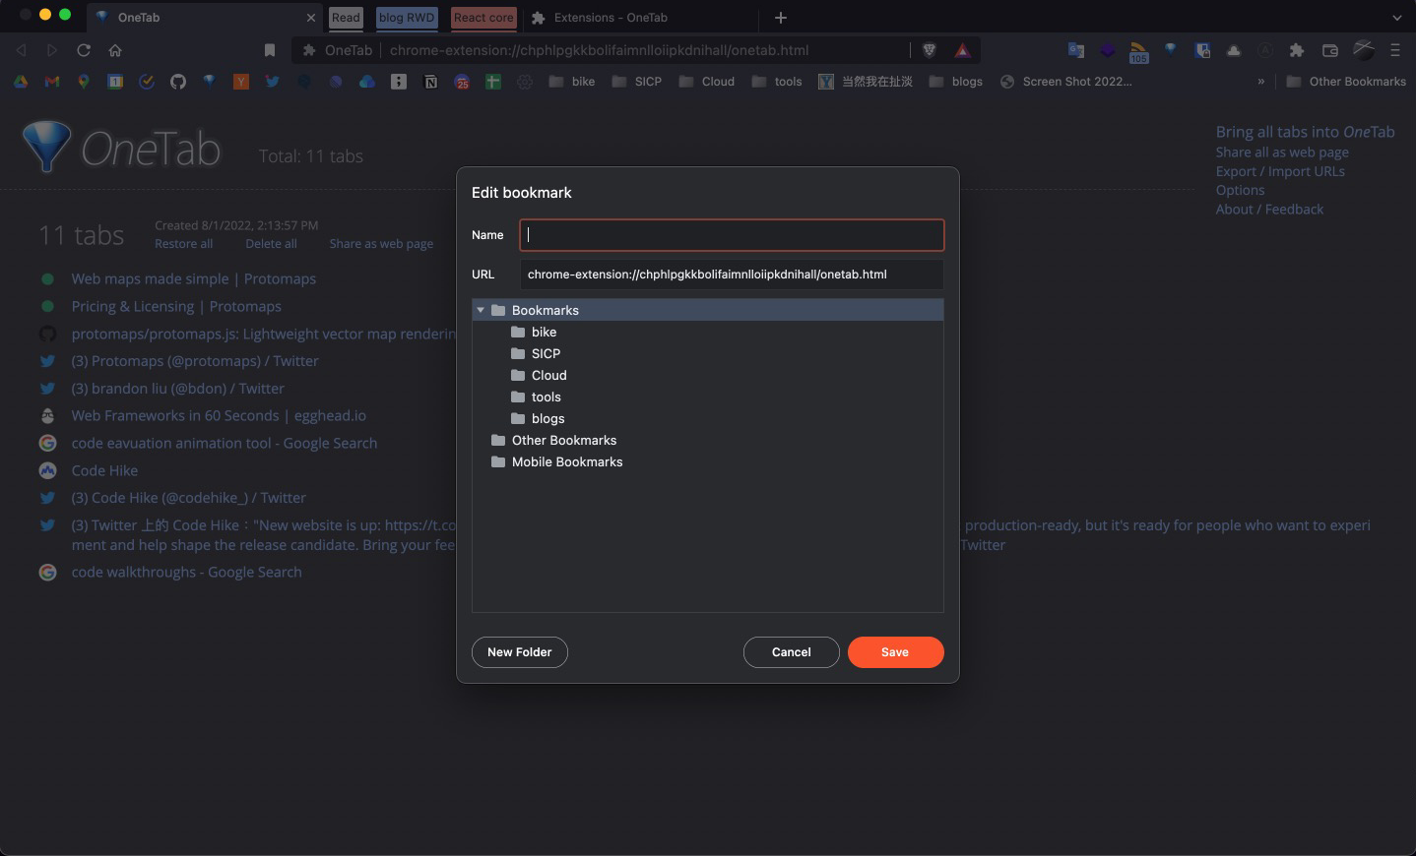Image resolution: width=1416 pixels, height=856 pixels.
Task: Open the 'Share as web page' link
Action: [381, 243]
